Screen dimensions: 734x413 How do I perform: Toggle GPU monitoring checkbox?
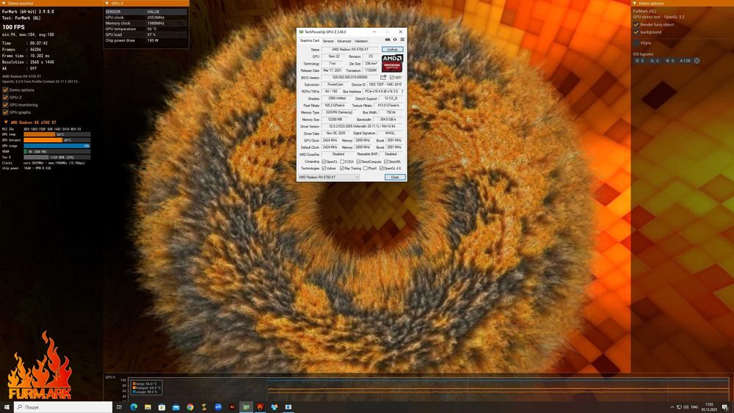(x=6, y=105)
